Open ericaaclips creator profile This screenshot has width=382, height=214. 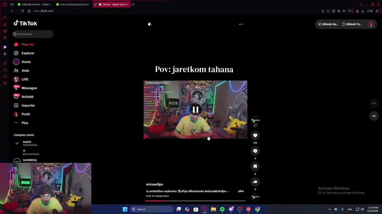tap(154, 184)
